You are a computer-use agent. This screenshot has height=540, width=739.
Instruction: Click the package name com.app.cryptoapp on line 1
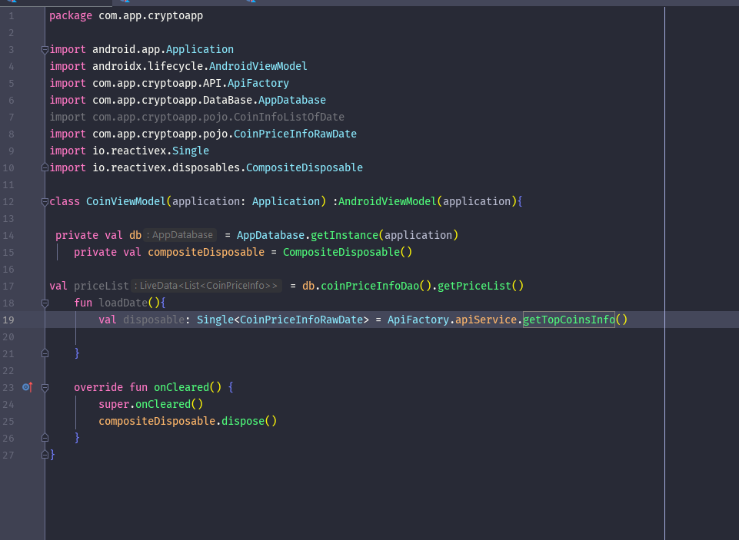point(151,15)
